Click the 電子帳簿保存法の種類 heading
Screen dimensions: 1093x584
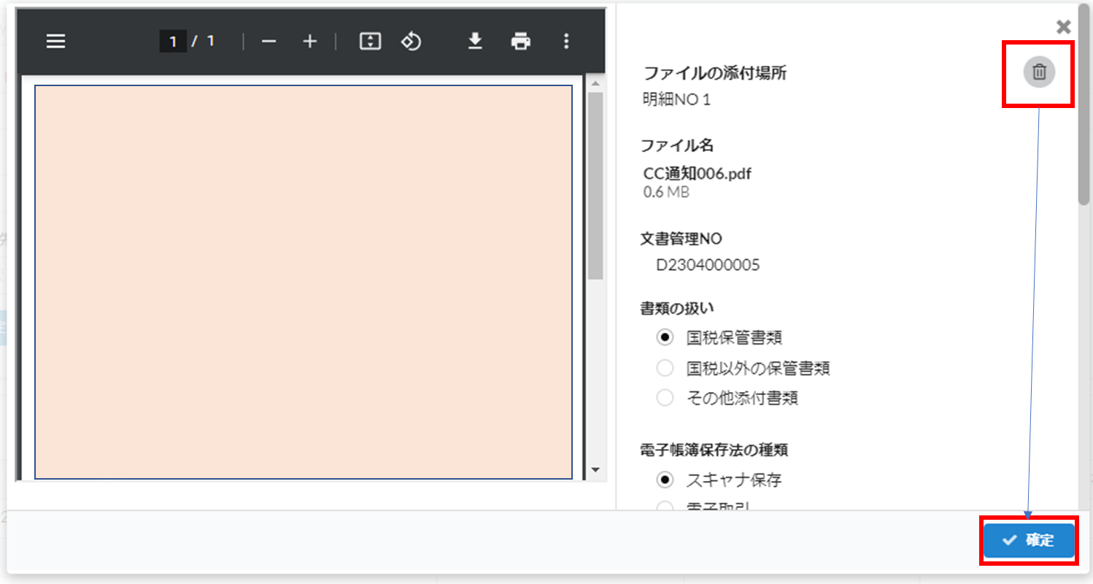[714, 450]
